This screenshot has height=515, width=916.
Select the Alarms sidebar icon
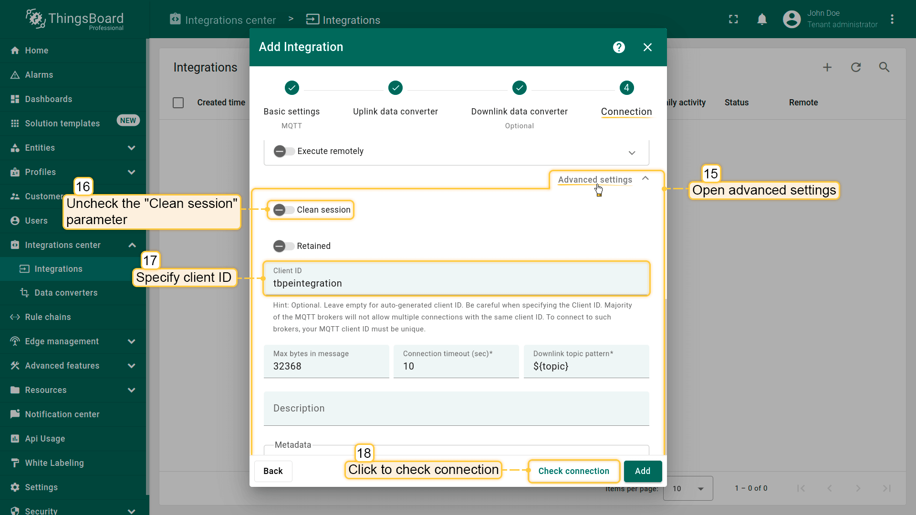click(x=14, y=74)
